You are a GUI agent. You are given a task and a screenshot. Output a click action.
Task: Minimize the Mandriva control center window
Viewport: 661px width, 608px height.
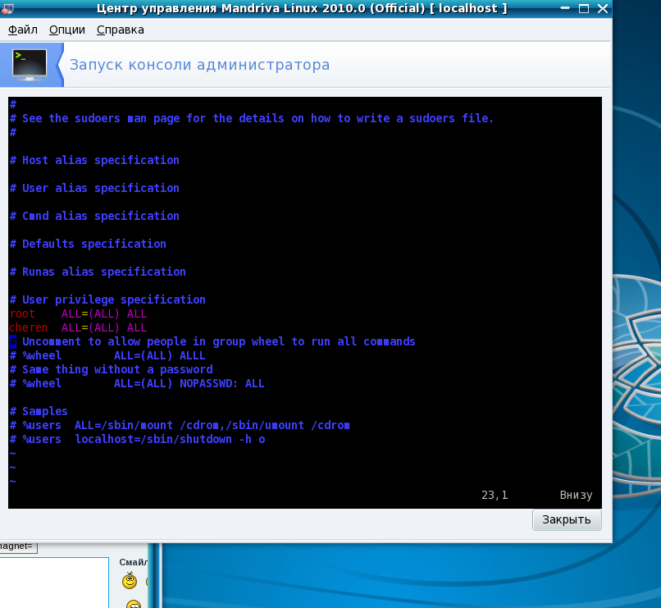coord(563,8)
